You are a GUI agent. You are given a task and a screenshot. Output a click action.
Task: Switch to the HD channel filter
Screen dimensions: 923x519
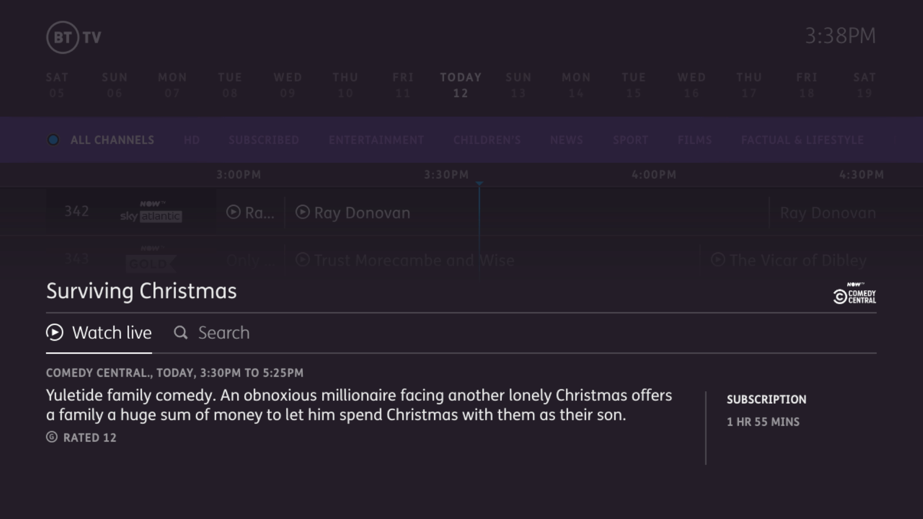pos(191,140)
